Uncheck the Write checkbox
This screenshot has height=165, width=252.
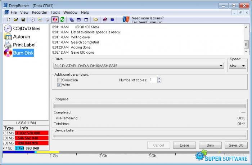tap(59, 85)
